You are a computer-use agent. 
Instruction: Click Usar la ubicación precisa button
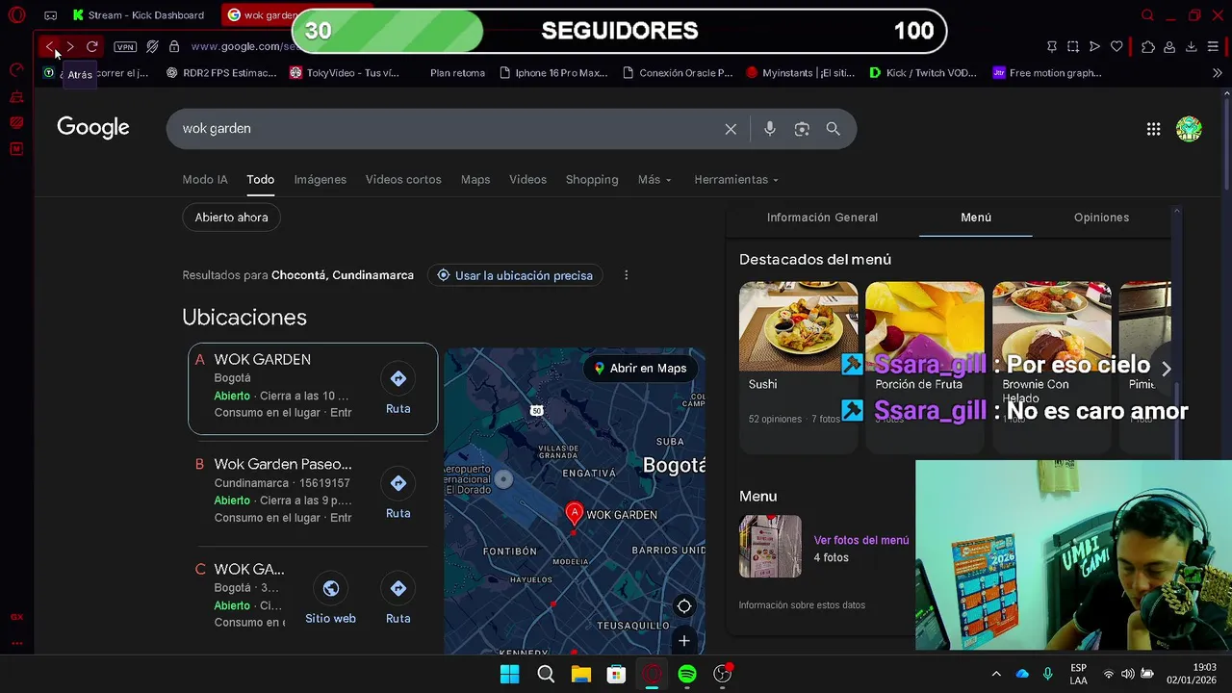pyautogui.click(x=515, y=275)
